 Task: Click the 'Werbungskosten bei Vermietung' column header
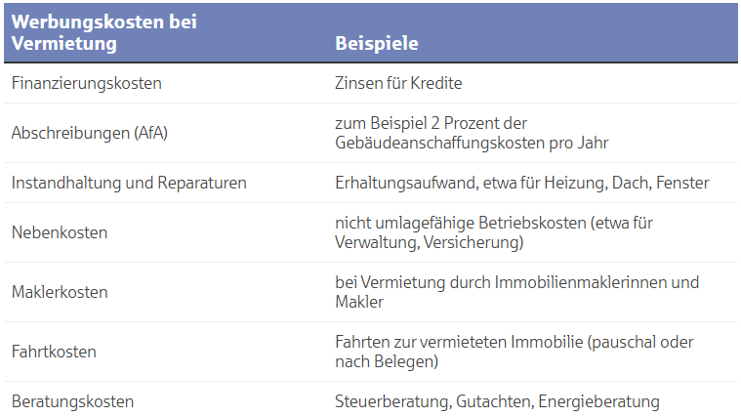(x=103, y=32)
